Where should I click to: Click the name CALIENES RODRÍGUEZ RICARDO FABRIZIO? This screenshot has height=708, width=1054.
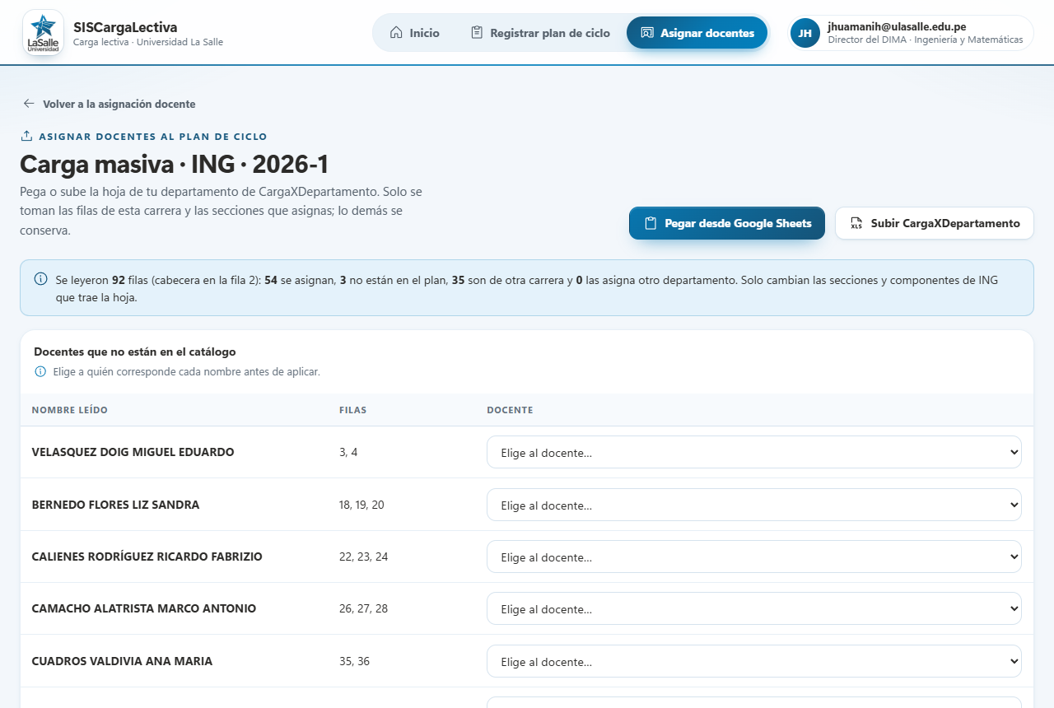click(x=147, y=557)
